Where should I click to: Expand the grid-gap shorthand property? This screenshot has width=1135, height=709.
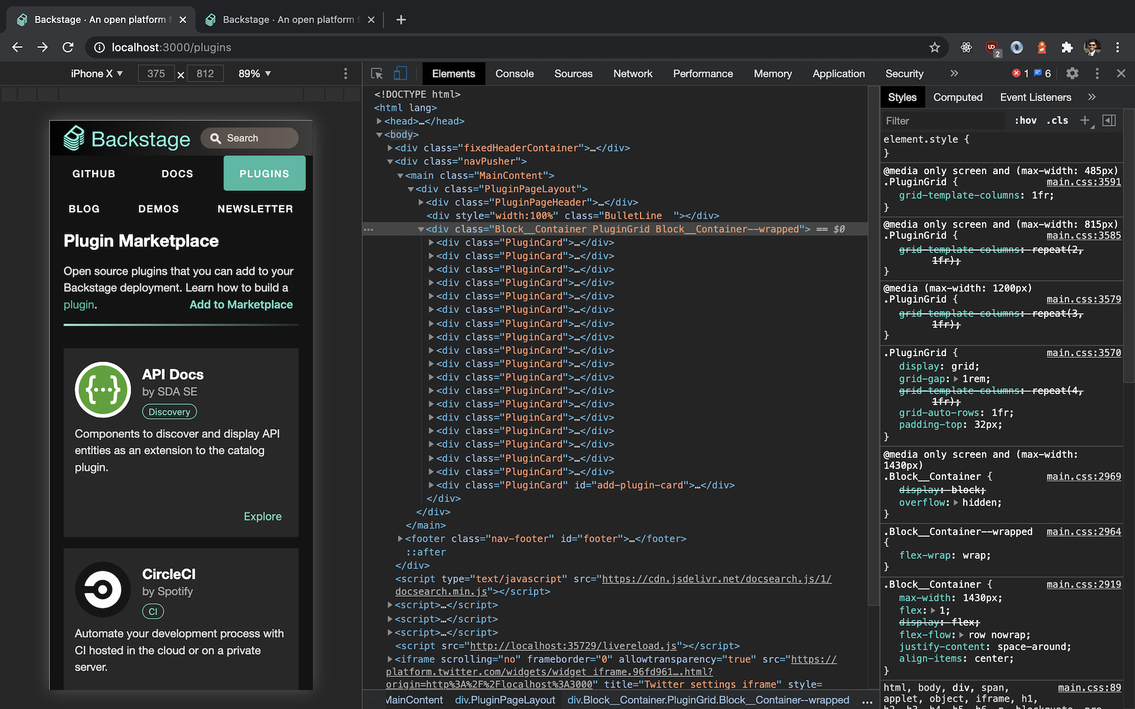click(956, 379)
